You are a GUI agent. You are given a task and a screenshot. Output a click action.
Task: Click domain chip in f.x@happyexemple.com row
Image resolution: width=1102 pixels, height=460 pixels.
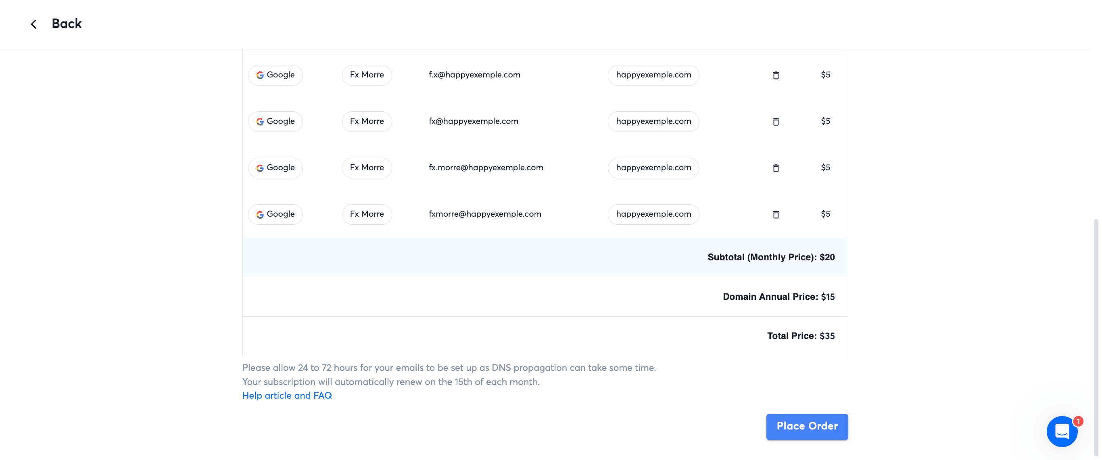click(x=653, y=75)
